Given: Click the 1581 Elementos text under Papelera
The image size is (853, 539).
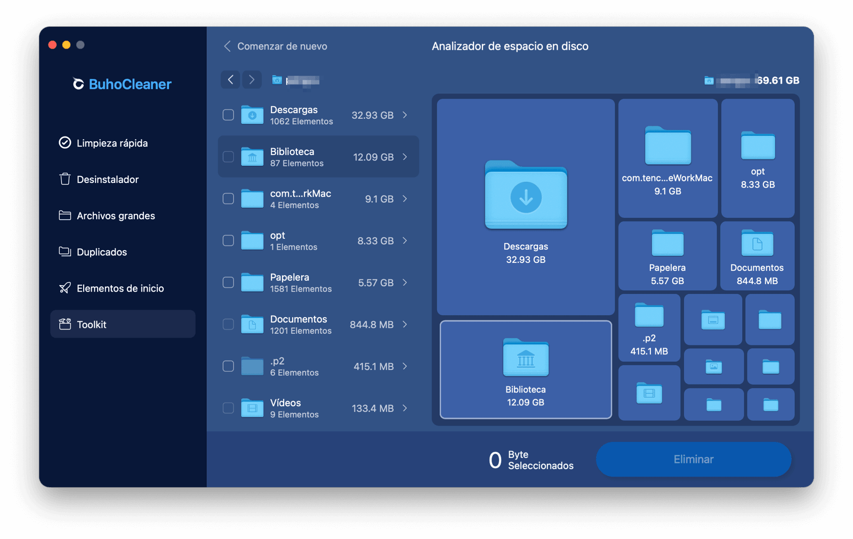Looking at the screenshot, I should tap(301, 289).
